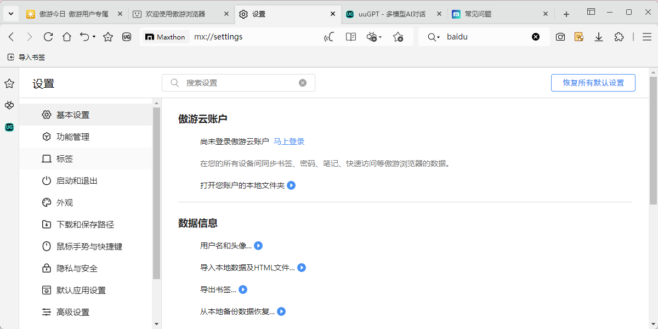Reload the page with refresh icon

pyautogui.click(x=48, y=37)
